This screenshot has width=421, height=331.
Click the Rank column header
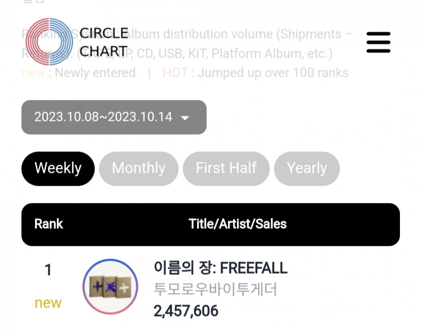pos(48,224)
